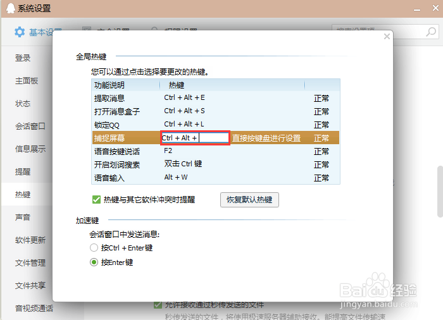Select the 按Enter键 radio option
The height and width of the screenshot is (320, 443).
coord(94,262)
